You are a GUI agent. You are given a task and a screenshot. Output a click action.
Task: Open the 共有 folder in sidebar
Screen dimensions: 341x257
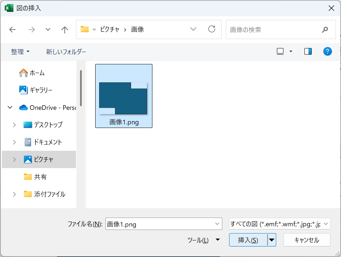point(40,177)
